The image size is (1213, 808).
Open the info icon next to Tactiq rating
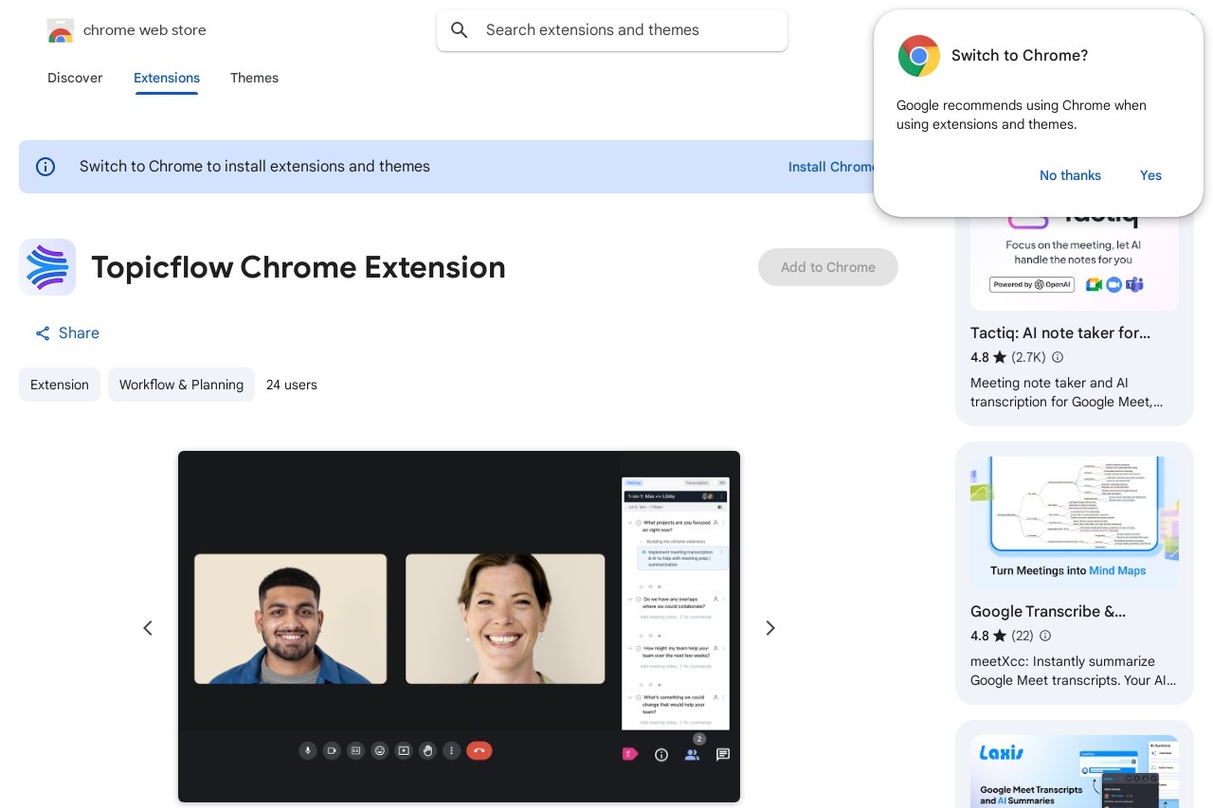[1058, 357]
